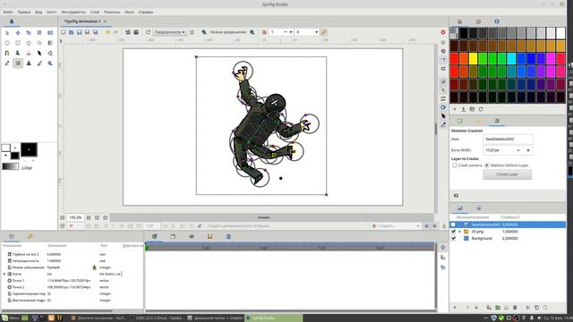Select the Cutout scissors tool
Screen dimensions: 573x322
point(29,54)
